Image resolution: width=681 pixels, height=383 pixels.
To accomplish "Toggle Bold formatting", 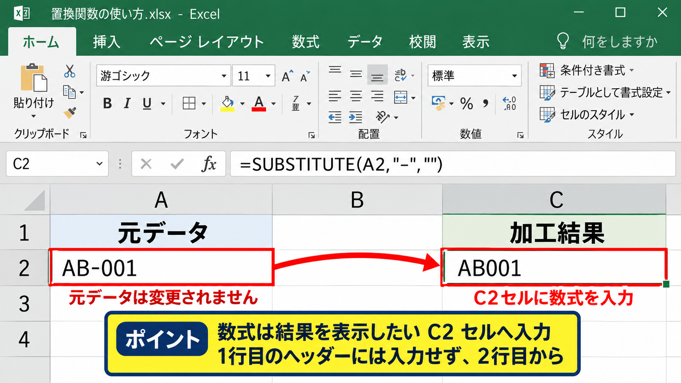I will (108, 103).
